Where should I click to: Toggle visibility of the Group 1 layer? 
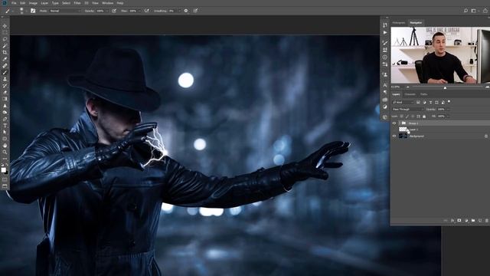[x=394, y=123]
